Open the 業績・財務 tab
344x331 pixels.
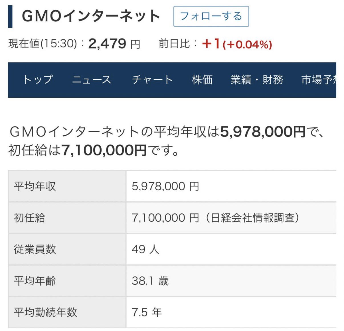pos(257,80)
